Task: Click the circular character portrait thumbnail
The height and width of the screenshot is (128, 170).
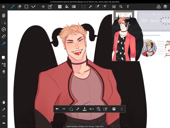Action: [149, 48]
